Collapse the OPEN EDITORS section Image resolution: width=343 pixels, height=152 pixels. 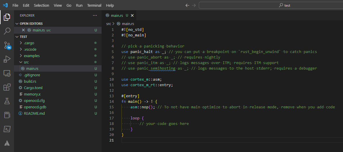click(x=31, y=24)
